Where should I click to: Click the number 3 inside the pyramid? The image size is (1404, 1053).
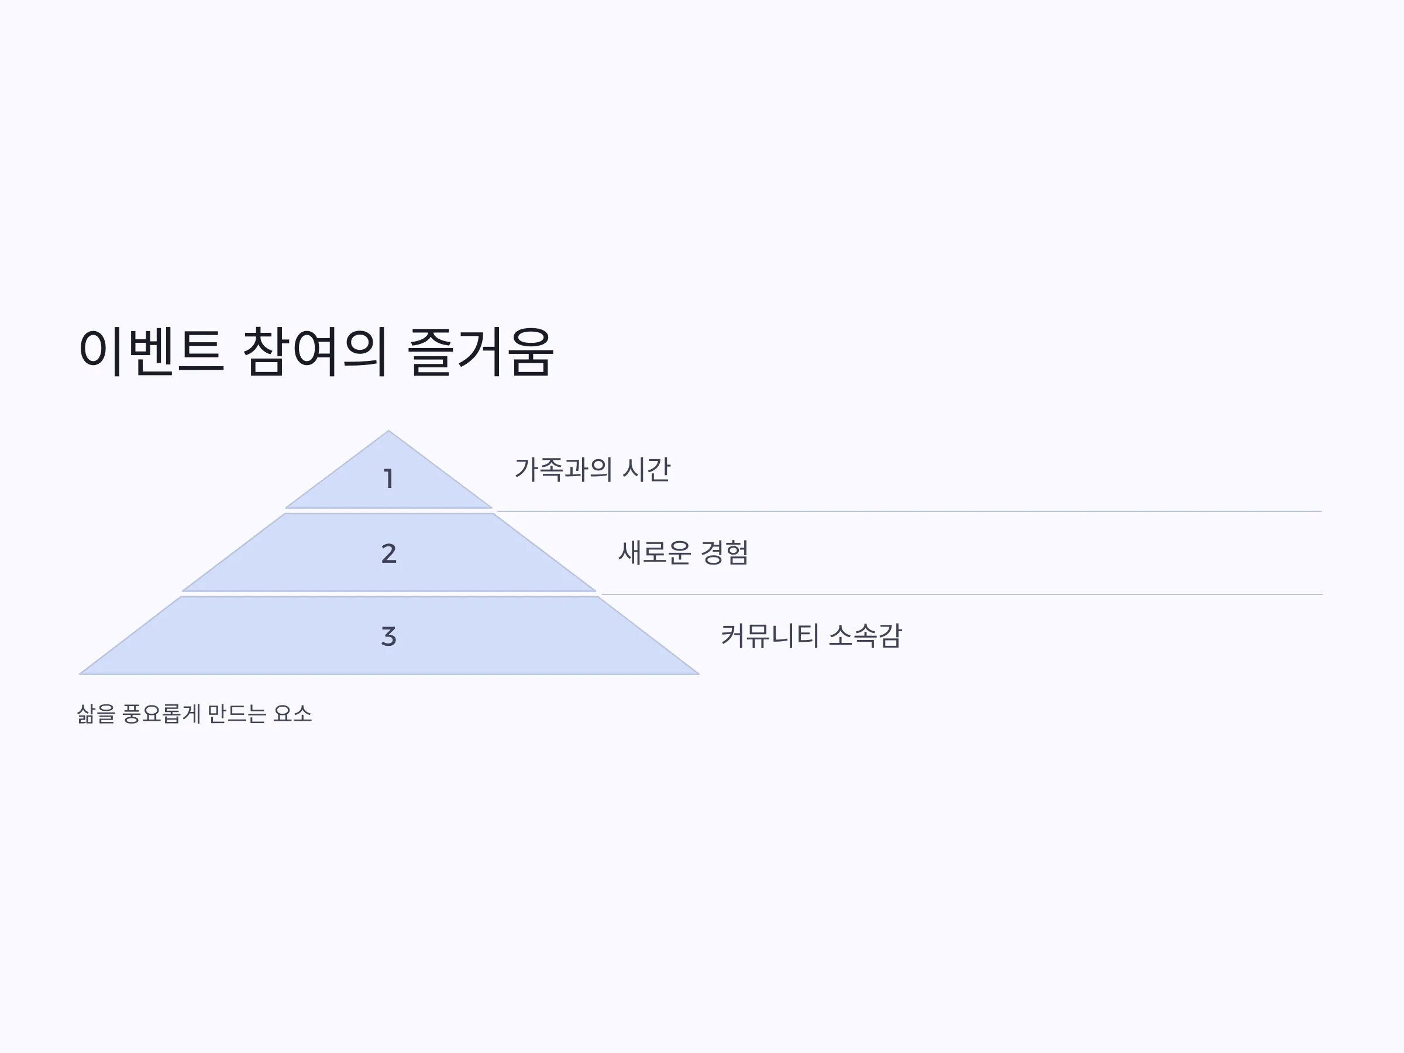pyautogui.click(x=388, y=636)
